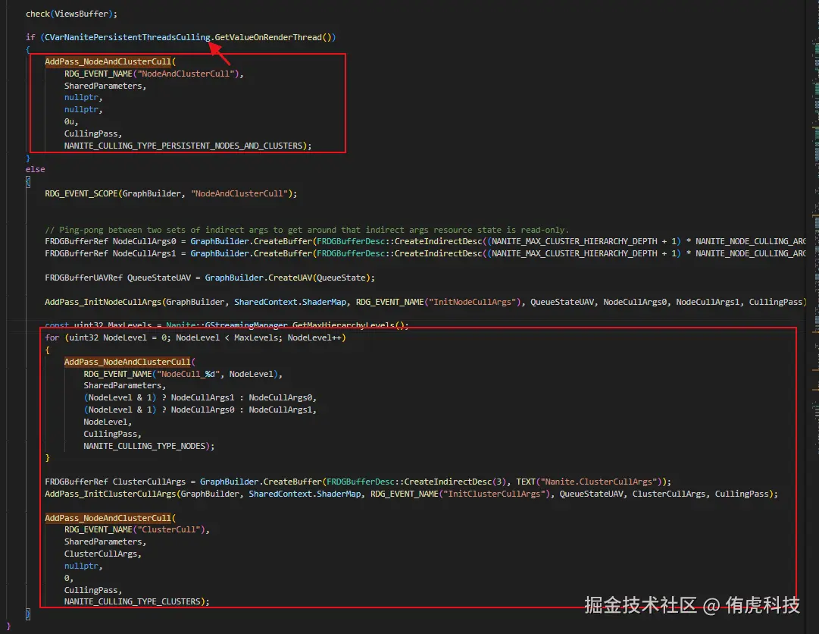Click the else keyword
The height and width of the screenshot is (634, 819).
pyautogui.click(x=36, y=169)
